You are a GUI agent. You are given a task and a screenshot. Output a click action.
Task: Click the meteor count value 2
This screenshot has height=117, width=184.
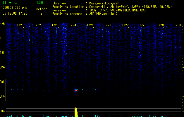(41, 13)
